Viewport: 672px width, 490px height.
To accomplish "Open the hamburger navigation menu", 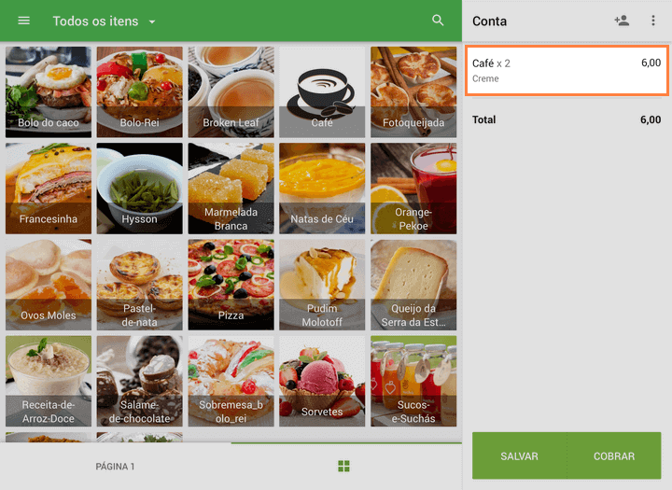I will (24, 21).
